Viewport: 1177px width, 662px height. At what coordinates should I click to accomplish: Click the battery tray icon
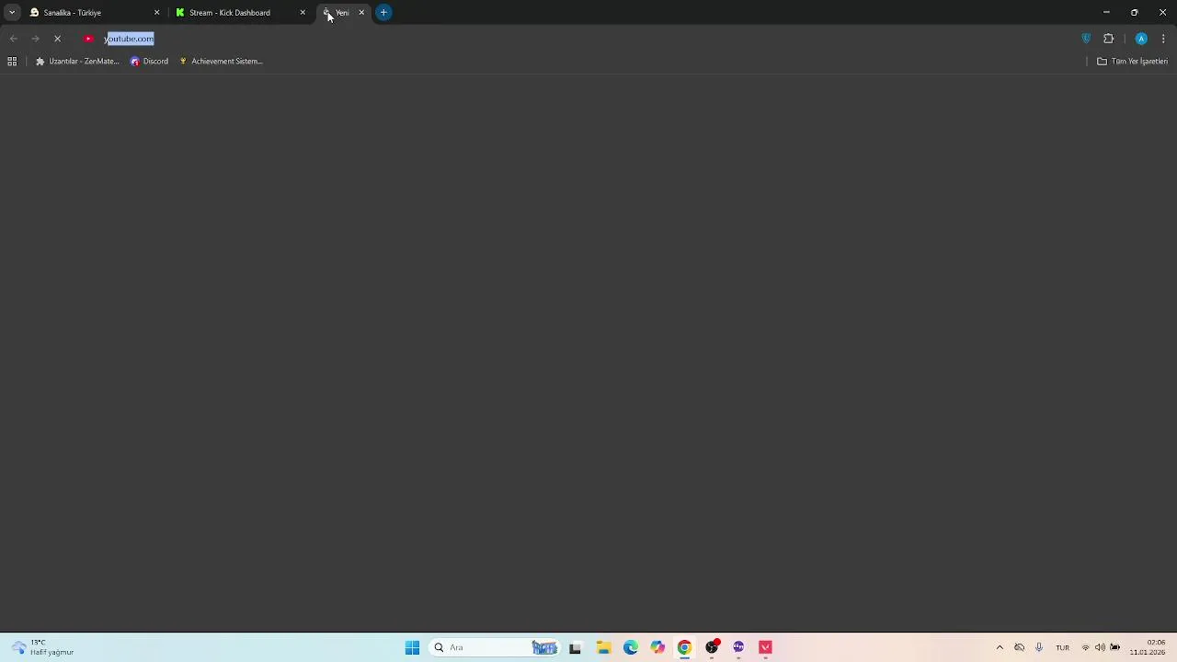(1114, 647)
